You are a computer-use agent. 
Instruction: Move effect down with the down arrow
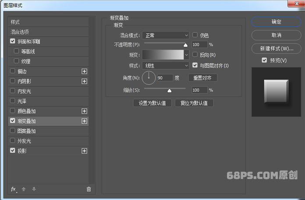(x=34, y=189)
